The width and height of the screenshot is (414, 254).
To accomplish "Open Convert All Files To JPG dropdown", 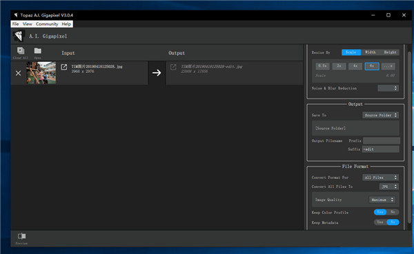I will point(389,187).
